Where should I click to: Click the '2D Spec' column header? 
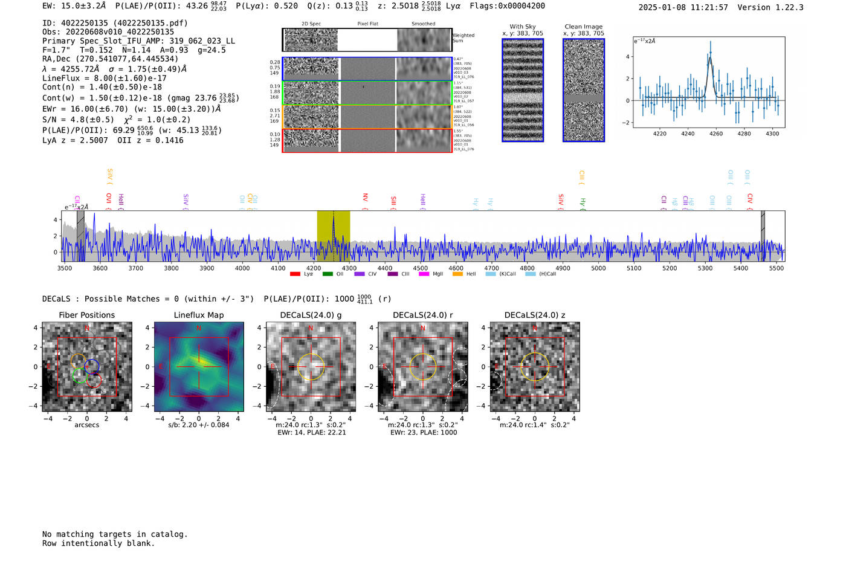(311, 24)
